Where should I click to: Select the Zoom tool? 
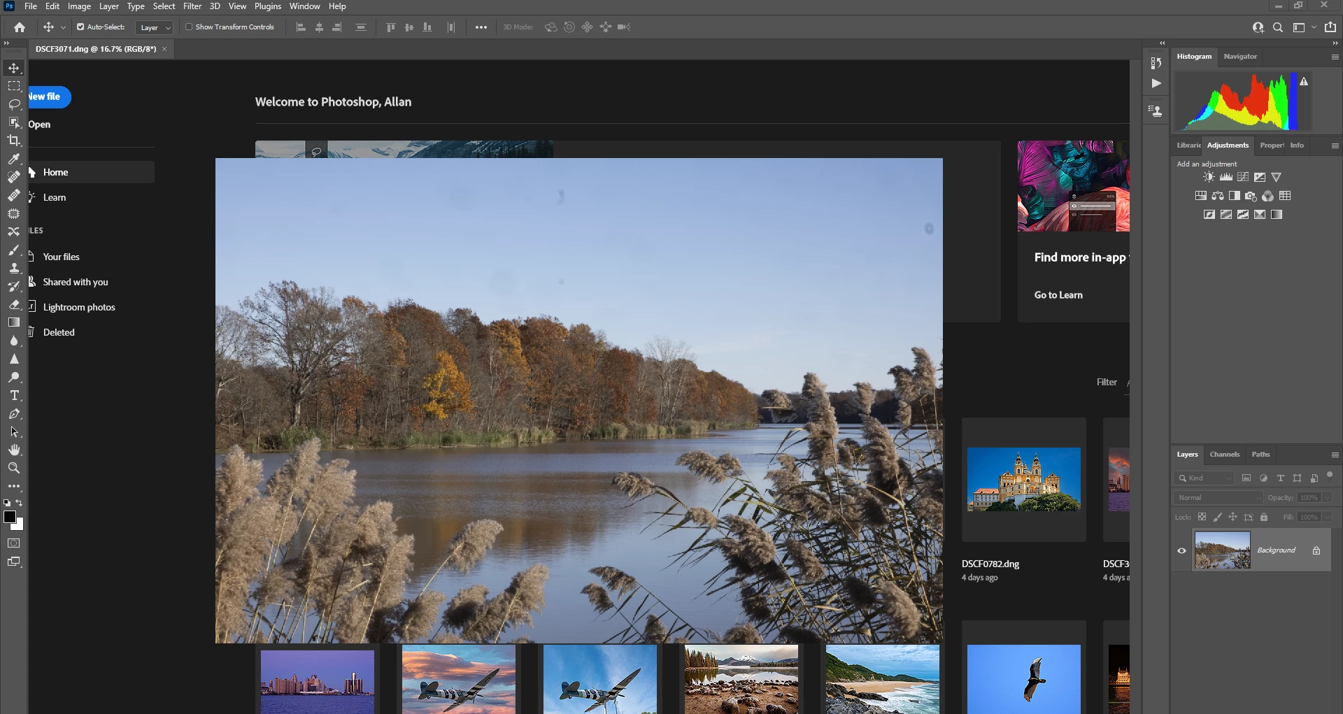14,468
